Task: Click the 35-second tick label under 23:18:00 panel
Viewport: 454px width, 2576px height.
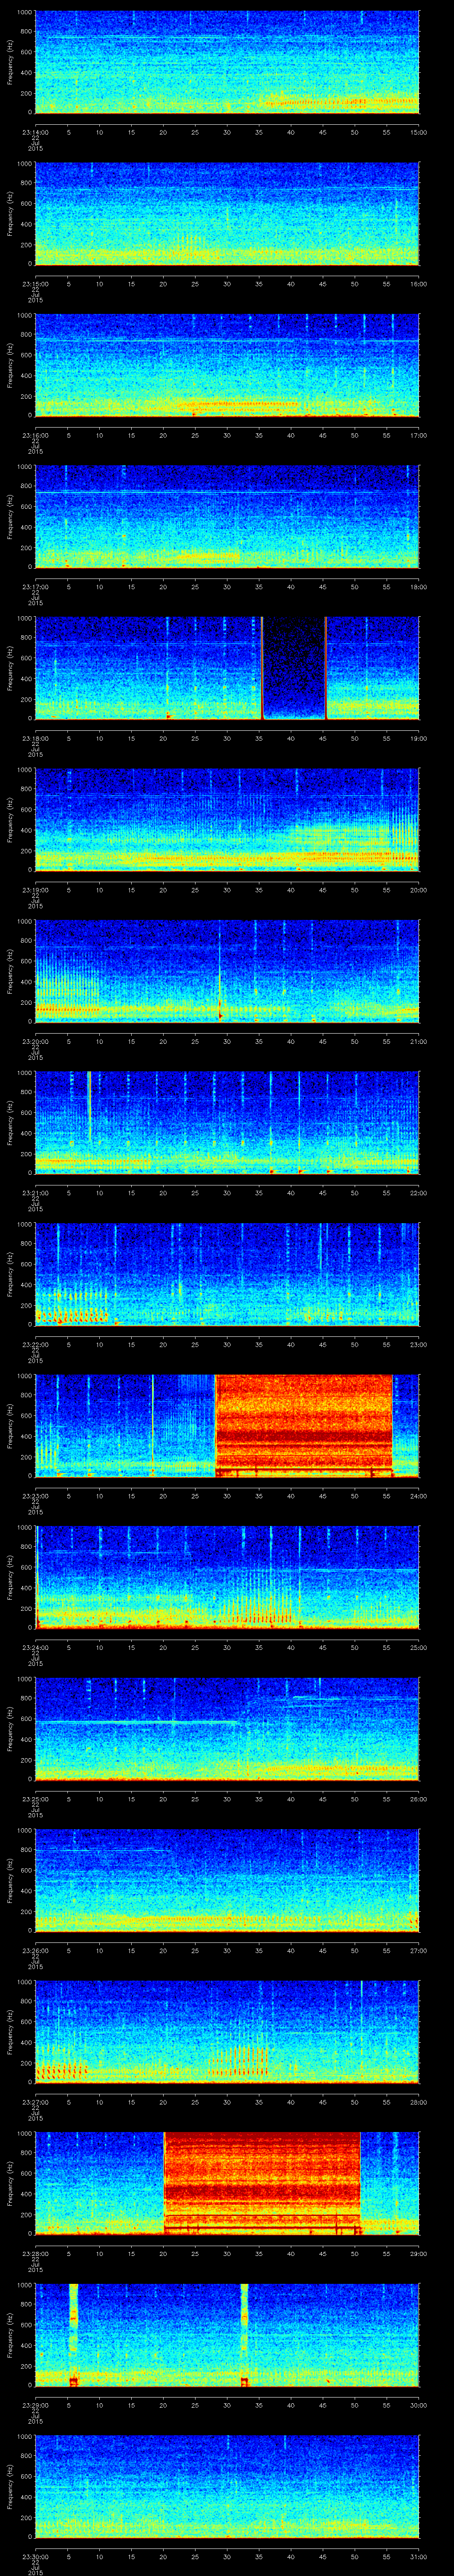Action: pyautogui.click(x=259, y=738)
